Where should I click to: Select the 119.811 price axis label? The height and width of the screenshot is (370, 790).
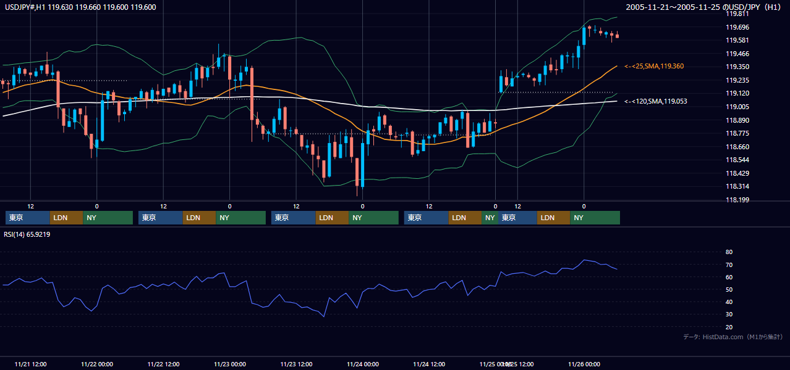click(737, 14)
